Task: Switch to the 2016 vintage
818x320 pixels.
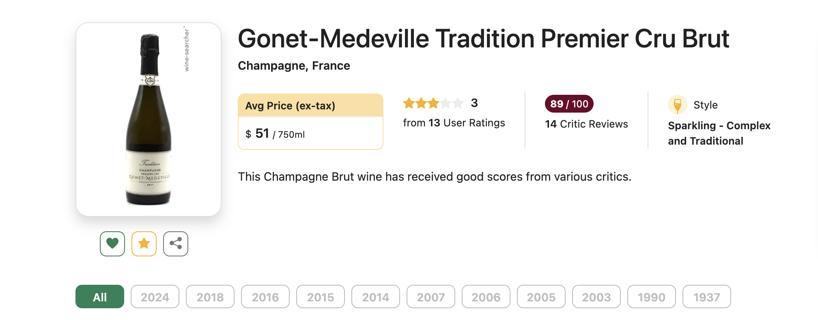Action: pyautogui.click(x=265, y=297)
